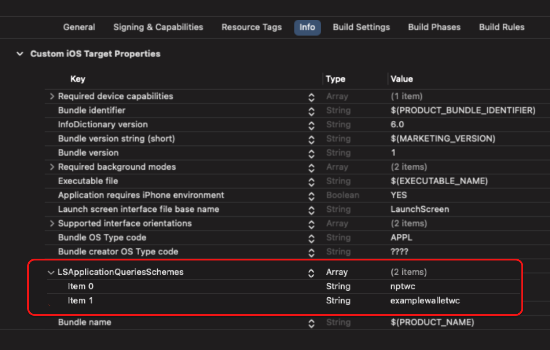The width and height of the screenshot is (550, 350).
Task: Click the YES value for iPhone environment
Action: click(x=399, y=195)
